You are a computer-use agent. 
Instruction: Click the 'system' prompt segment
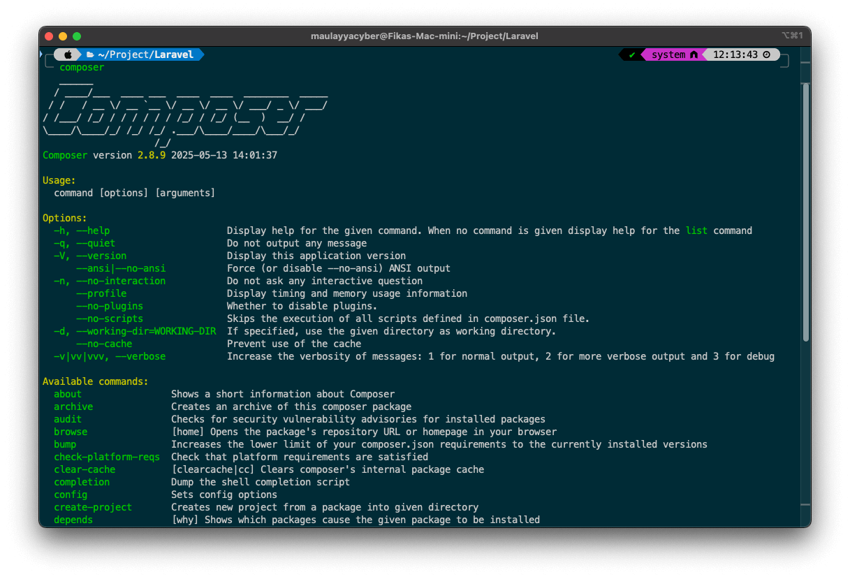[668, 54]
